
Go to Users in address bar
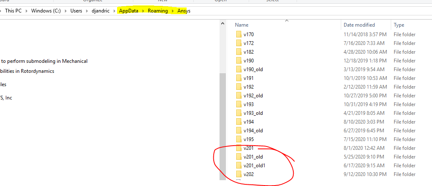point(76,11)
